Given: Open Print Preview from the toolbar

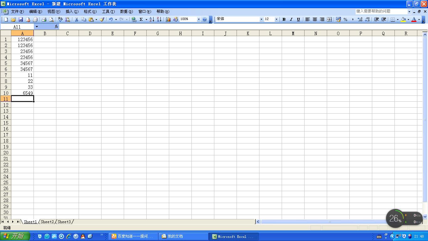Looking at the screenshot, I should pyautogui.click(x=51, y=19).
